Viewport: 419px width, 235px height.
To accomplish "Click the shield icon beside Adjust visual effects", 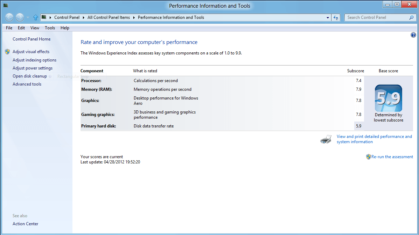I will (7, 52).
